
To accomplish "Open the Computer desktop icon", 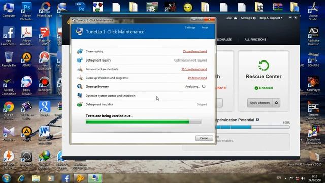I will (x=9, y=10).
